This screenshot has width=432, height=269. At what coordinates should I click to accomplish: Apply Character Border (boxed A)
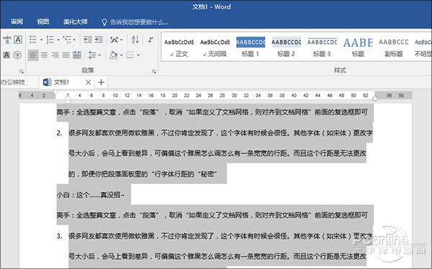[18, 40]
